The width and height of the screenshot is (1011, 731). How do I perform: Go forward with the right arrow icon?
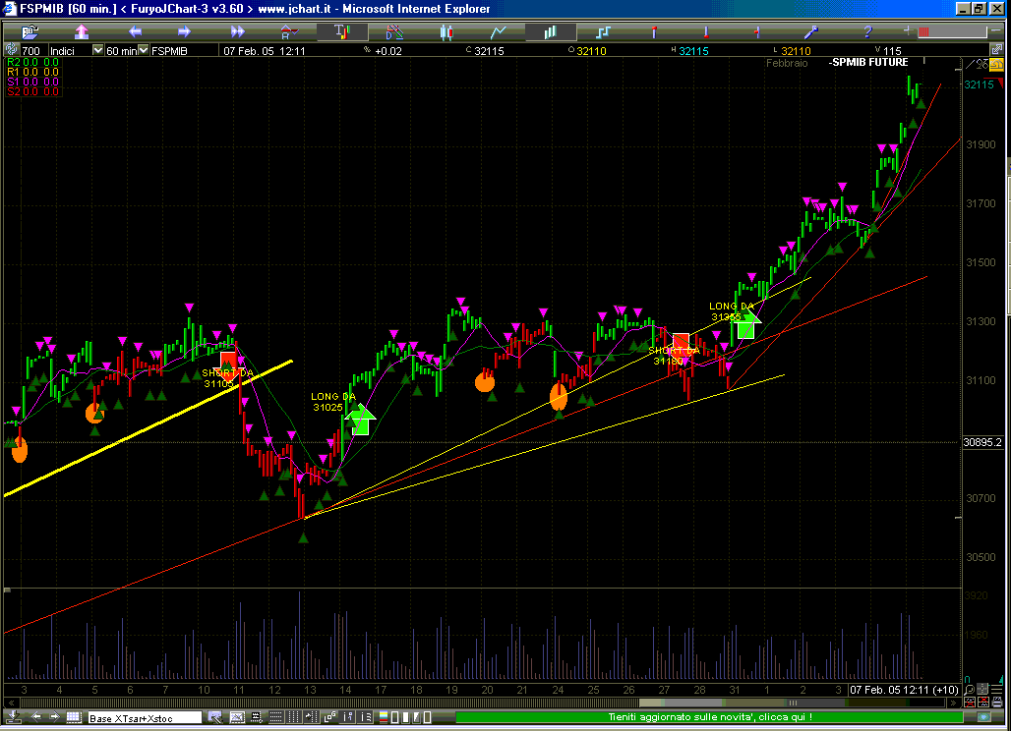[x=183, y=31]
